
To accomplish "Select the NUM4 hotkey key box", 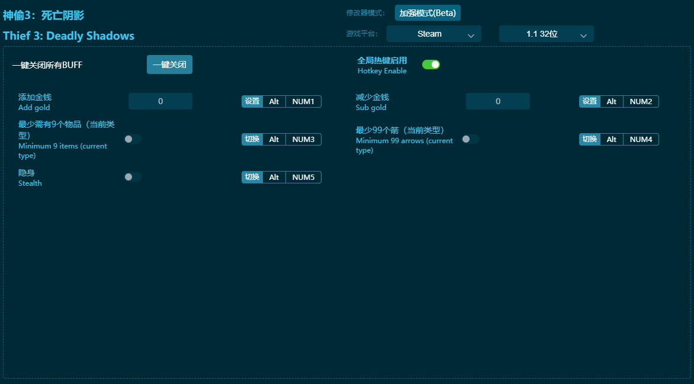I will (x=641, y=139).
